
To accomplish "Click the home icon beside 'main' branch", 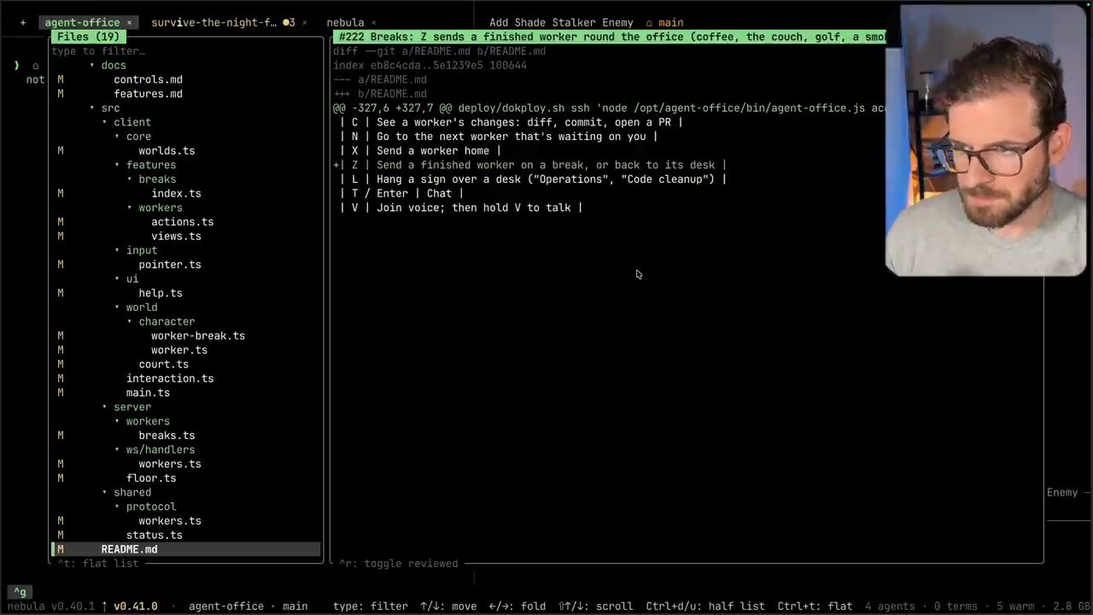I will [x=649, y=23].
